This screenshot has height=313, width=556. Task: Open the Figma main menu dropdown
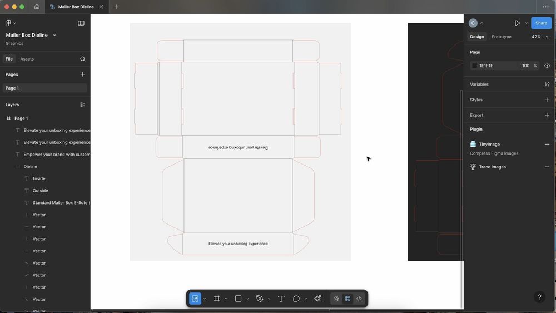[11, 23]
